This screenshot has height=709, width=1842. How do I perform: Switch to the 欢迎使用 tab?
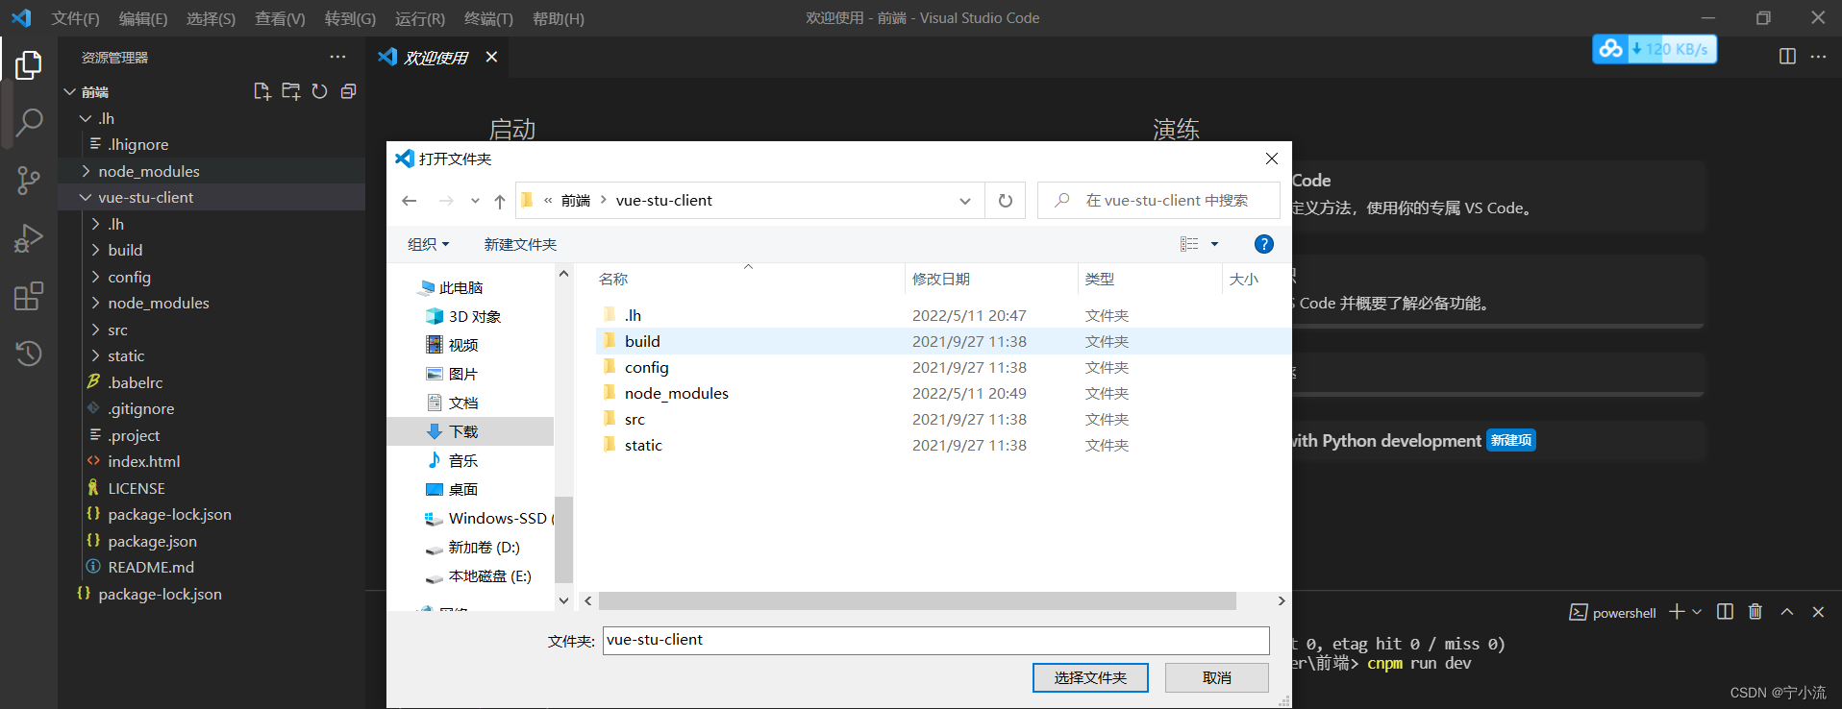(x=436, y=57)
